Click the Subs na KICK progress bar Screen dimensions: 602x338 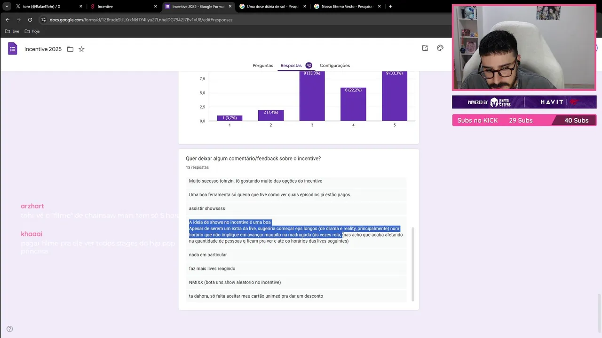pyautogui.click(x=524, y=121)
